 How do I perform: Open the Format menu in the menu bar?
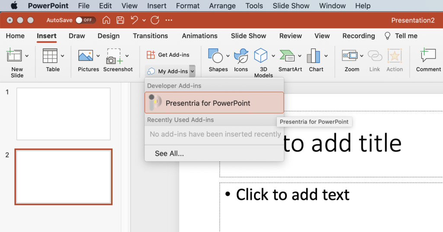click(x=188, y=6)
